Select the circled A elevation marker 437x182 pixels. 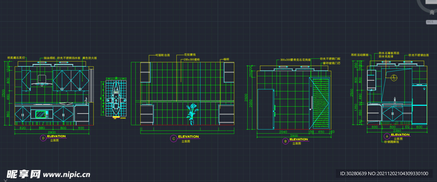click(387, 137)
